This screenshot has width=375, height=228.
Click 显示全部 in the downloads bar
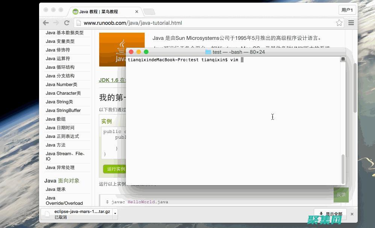tap(330, 213)
